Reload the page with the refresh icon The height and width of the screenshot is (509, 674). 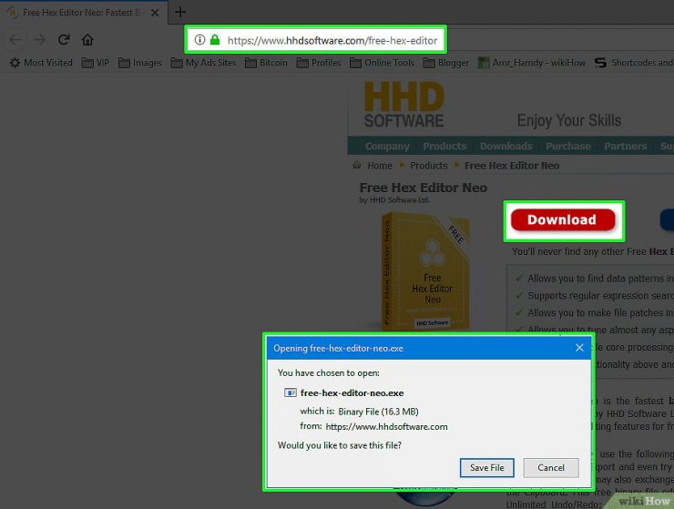click(x=64, y=40)
